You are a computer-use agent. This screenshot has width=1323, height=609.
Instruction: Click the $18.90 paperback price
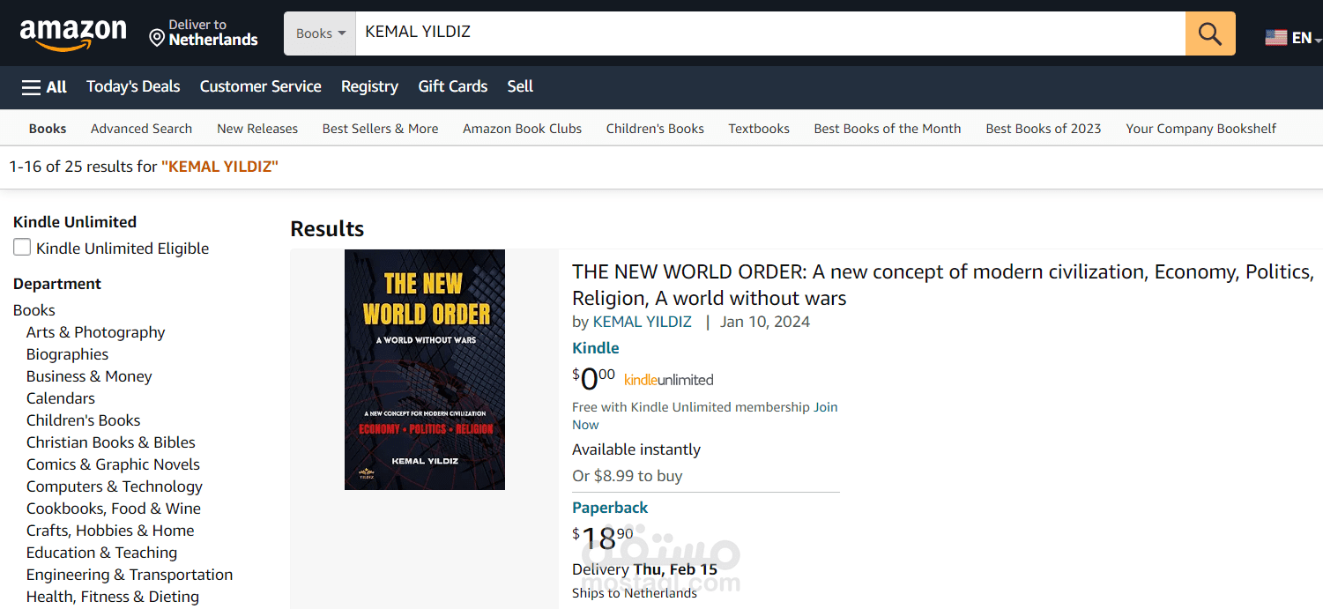click(603, 538)
